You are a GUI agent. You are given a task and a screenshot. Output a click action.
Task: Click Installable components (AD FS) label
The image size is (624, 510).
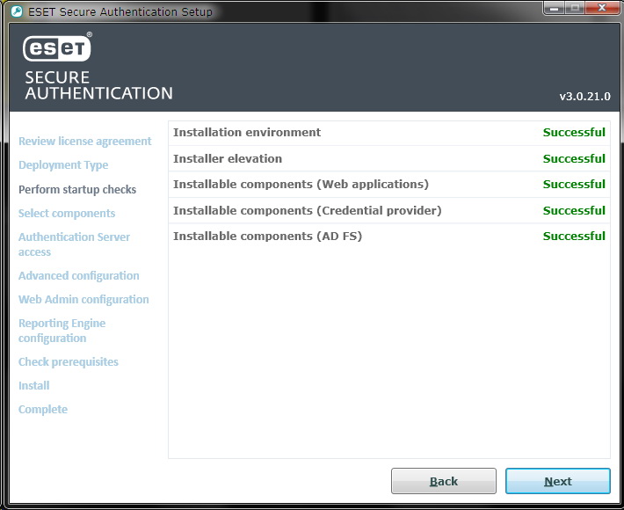(267, 236)
